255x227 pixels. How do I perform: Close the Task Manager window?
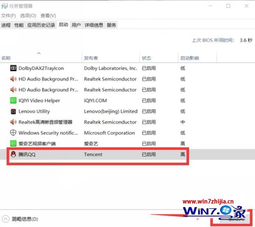247,6
